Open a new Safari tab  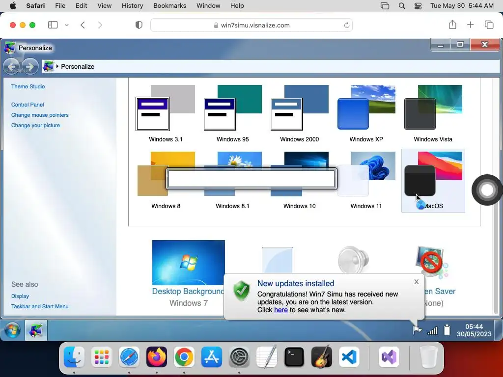coord(470,25)
